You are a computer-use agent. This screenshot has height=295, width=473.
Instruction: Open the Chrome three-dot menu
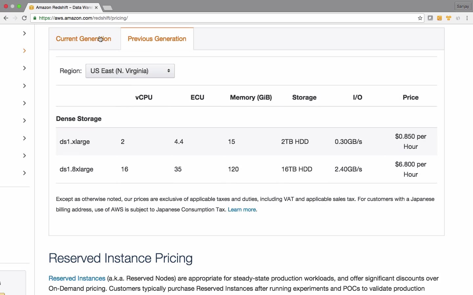pos(468,18)
